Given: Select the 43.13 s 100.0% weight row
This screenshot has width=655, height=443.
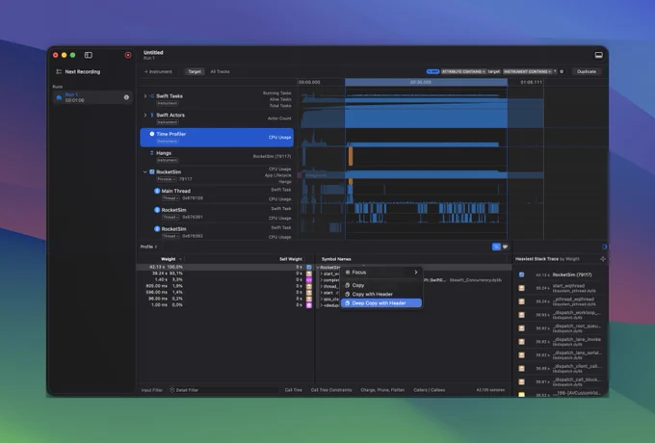Looking at the screenshot, I should (x=166, y=267).
